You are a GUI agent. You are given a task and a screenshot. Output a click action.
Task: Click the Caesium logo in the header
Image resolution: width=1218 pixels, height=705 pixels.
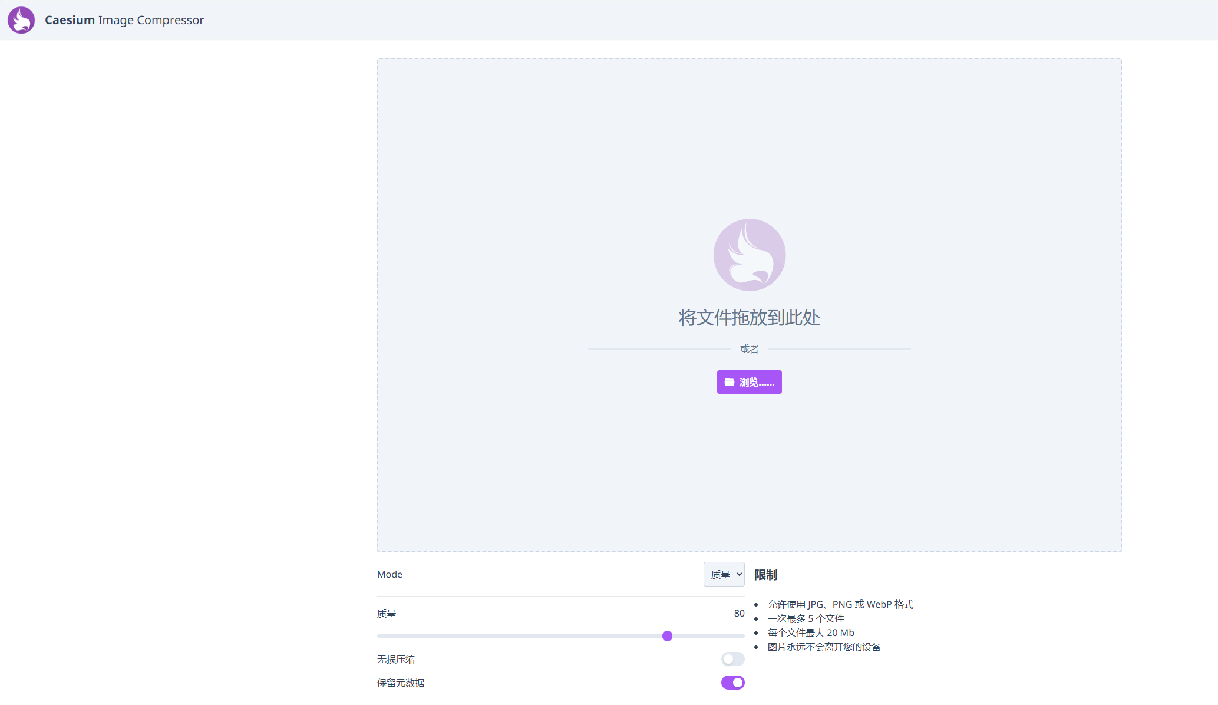tap(21, 20)
